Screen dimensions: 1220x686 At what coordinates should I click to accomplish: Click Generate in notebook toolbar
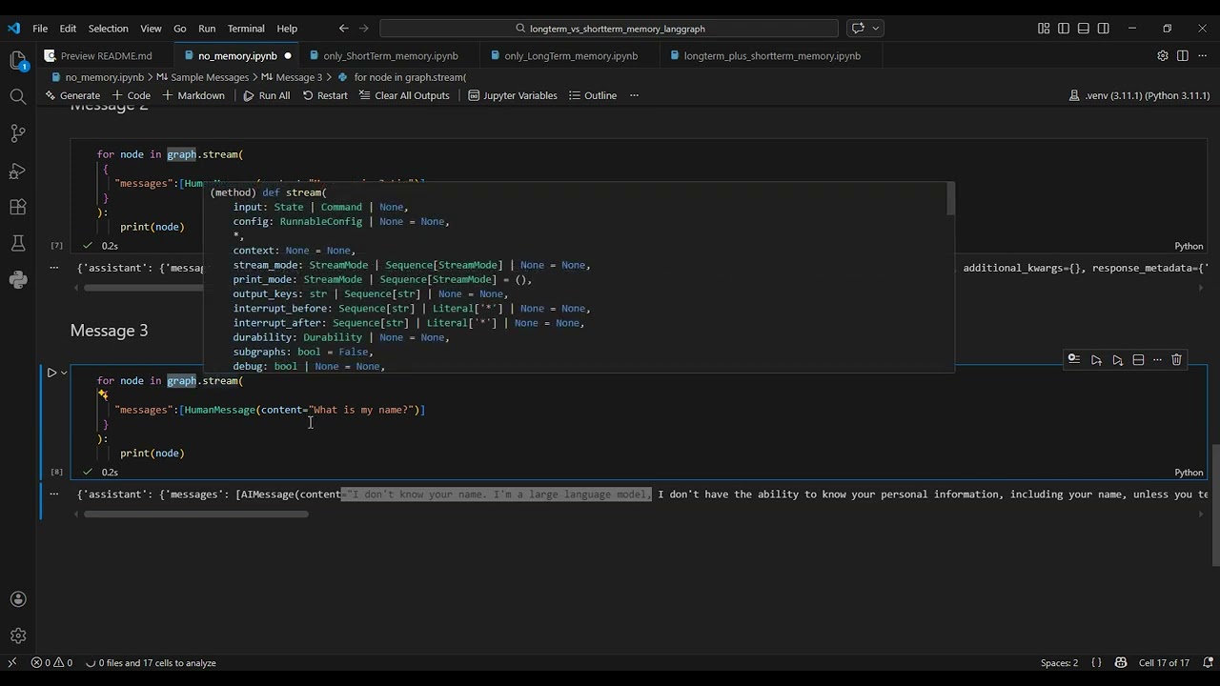click(x=72, y=95)
